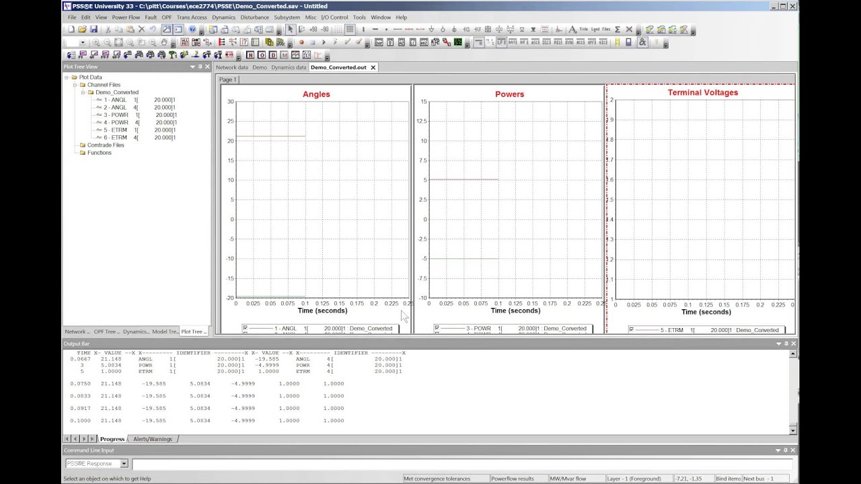Open the Output Bar options arrow
Viewport: 861px width, 484px height.
tap(778, 344)
